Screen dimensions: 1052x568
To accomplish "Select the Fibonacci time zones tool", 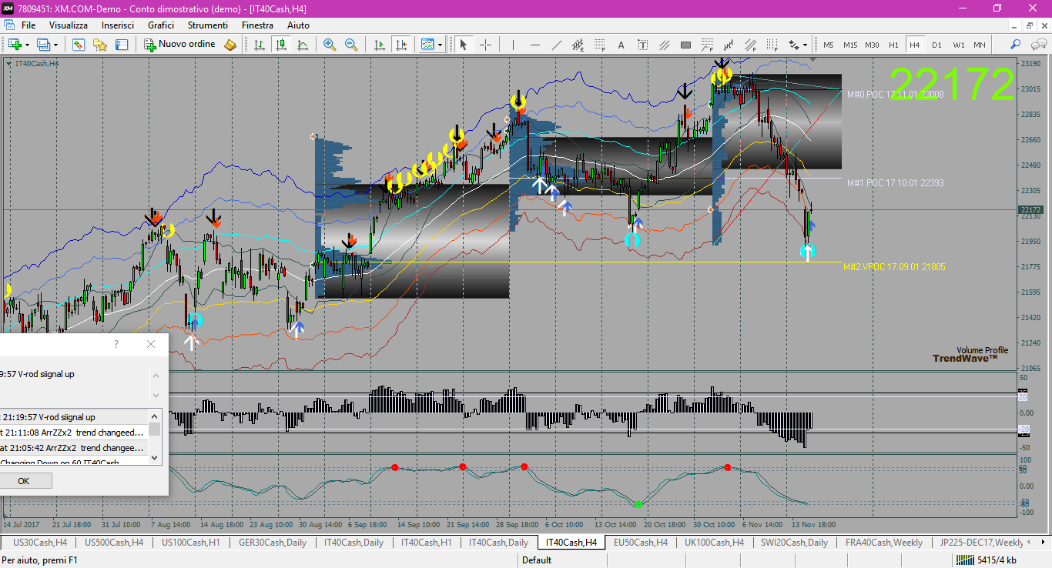I will click(772, 45).
